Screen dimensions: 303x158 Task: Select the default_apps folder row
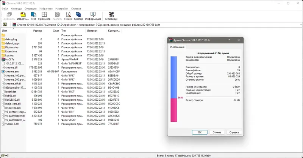(61, 43)
